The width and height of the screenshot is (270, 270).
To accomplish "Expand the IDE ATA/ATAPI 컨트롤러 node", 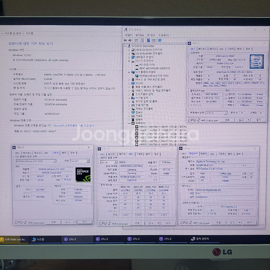I will click(x=129, y=54).
